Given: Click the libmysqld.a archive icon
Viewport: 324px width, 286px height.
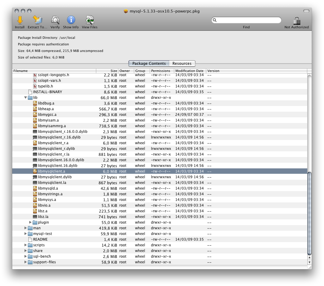Looking at the screenshot, I should [x=35, y=188].
